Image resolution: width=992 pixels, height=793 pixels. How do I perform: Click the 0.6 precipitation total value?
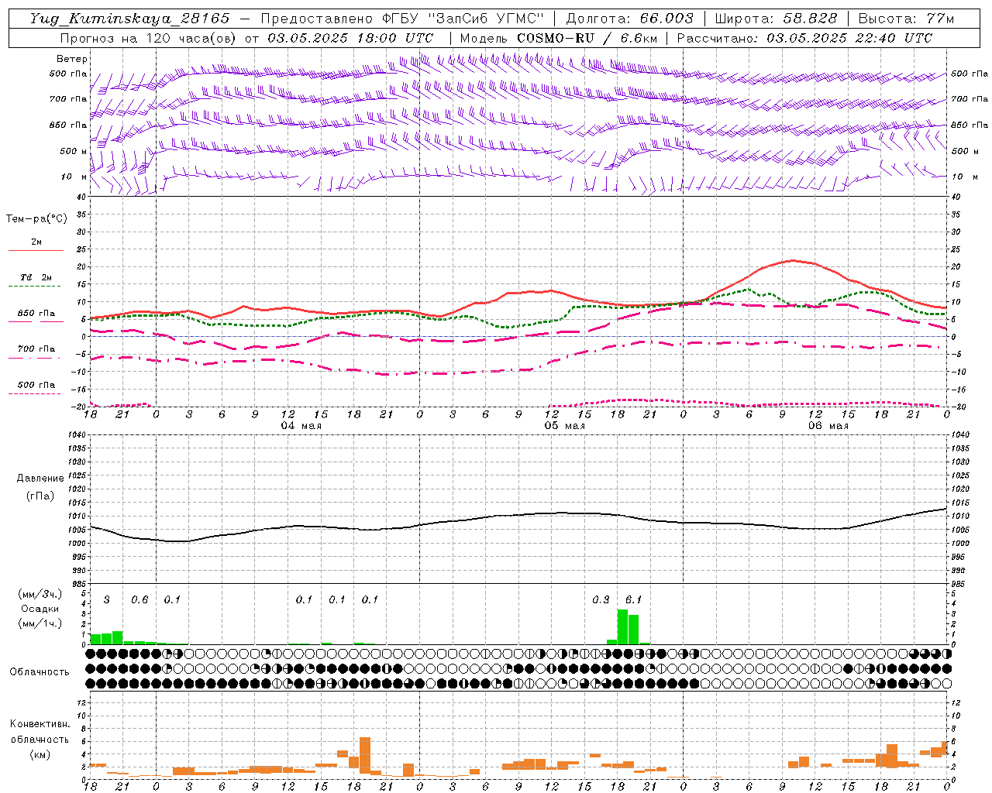(x=139, y=599)
